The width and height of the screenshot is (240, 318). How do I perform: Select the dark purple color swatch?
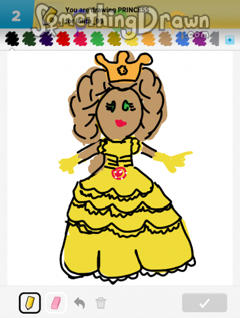coord(46,39)
